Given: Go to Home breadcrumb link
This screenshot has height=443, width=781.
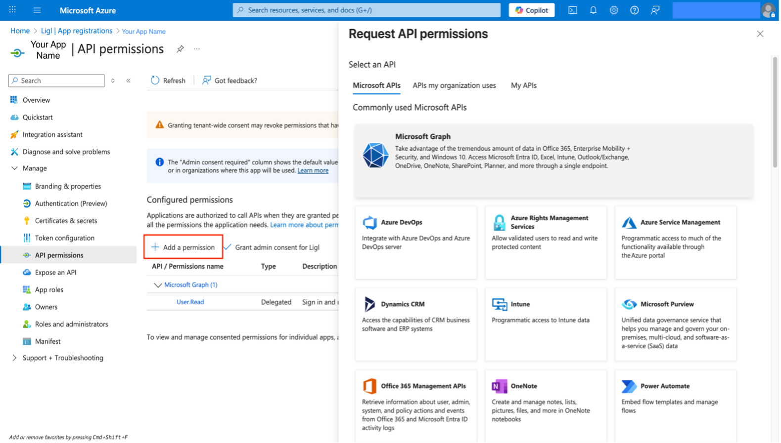Looking at the screenshot, I should point(20,31).
